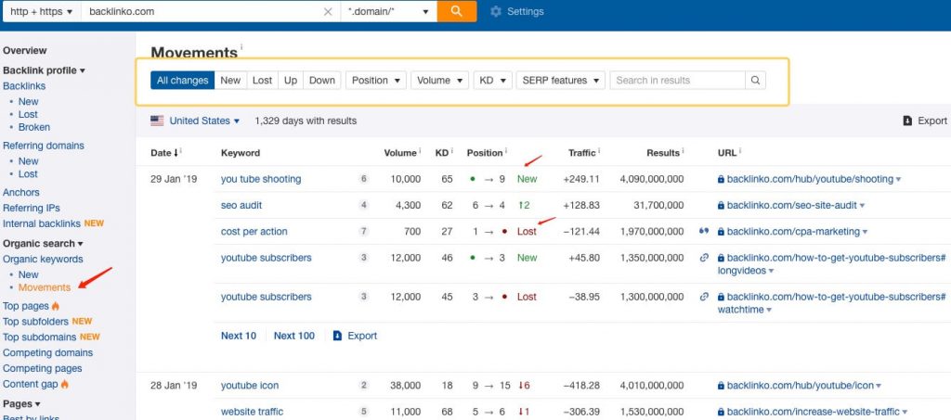Image resolution: width=951 pixels, height=420 pixels.
Task: Click the Next 10 link
Action: [239, 336]
